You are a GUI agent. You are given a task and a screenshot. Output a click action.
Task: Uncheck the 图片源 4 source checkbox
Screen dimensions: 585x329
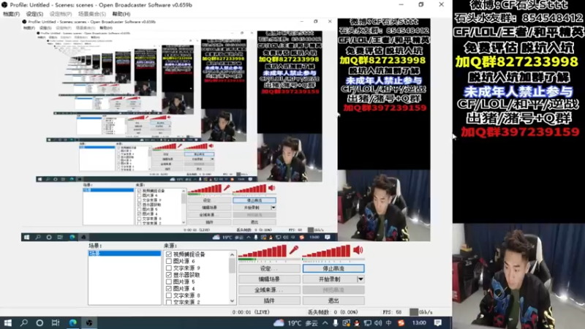coord(169,288)
